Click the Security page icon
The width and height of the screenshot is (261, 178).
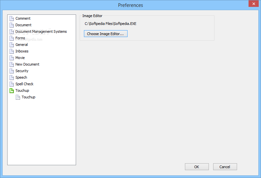point(12,71)
